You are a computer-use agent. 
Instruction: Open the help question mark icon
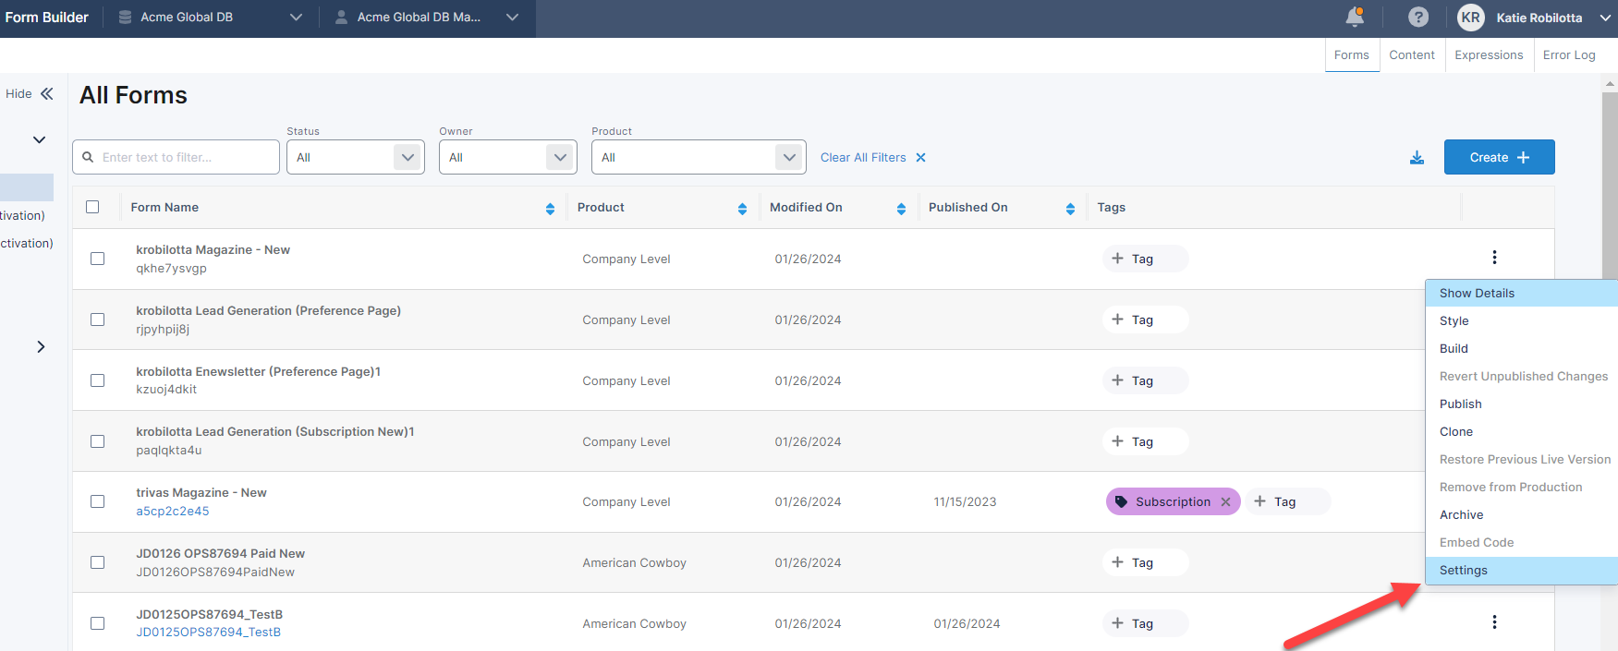[1417, 17]
